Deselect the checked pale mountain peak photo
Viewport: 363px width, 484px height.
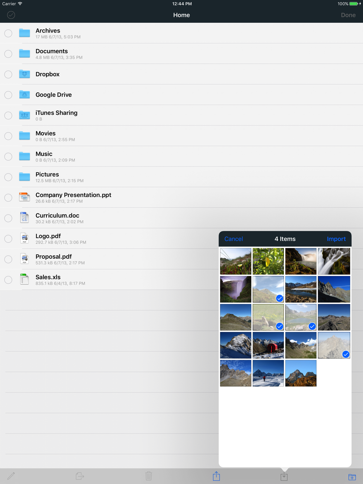tap(334, 345)
